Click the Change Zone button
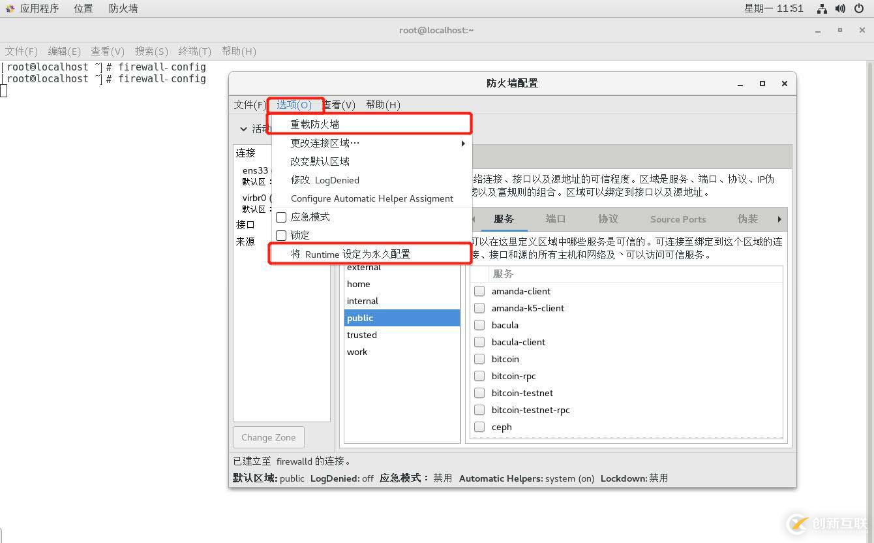 (x=268, y=437)
